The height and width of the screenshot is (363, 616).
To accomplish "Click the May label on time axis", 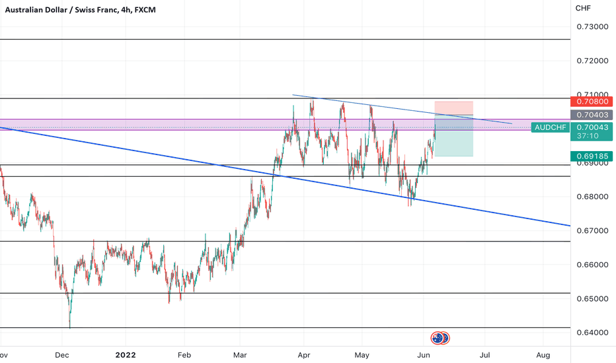I will [362, 355].
